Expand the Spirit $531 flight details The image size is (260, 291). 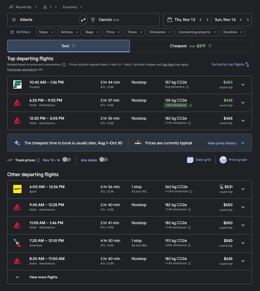tap(243, 189)
